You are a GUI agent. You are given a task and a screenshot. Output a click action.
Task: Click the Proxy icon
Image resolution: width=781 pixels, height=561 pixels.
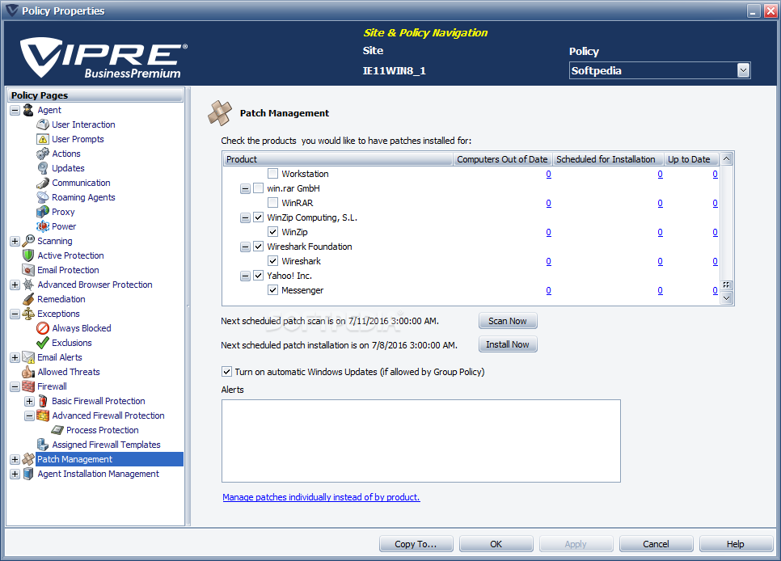[x=43, y=212]
